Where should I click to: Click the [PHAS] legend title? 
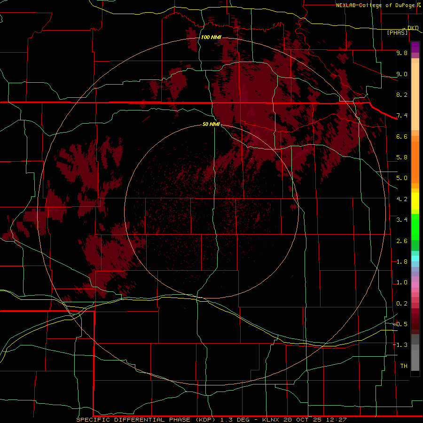click(x=397, y=32)
